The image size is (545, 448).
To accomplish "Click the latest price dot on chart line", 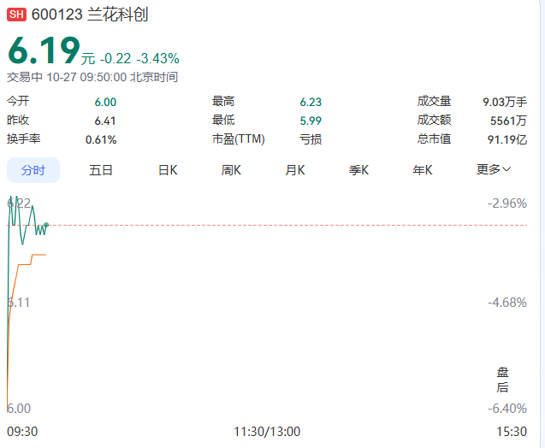I will tap(46, 225).
